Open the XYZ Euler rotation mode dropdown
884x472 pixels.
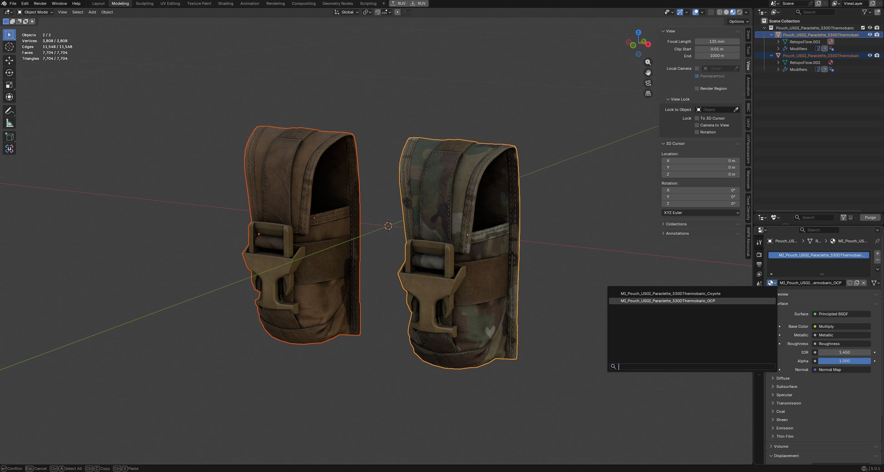pyautogui.click(x=701, y=213)
